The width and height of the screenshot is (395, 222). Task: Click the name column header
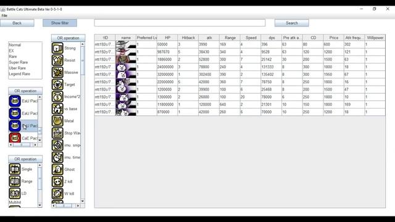coord(126,38)
